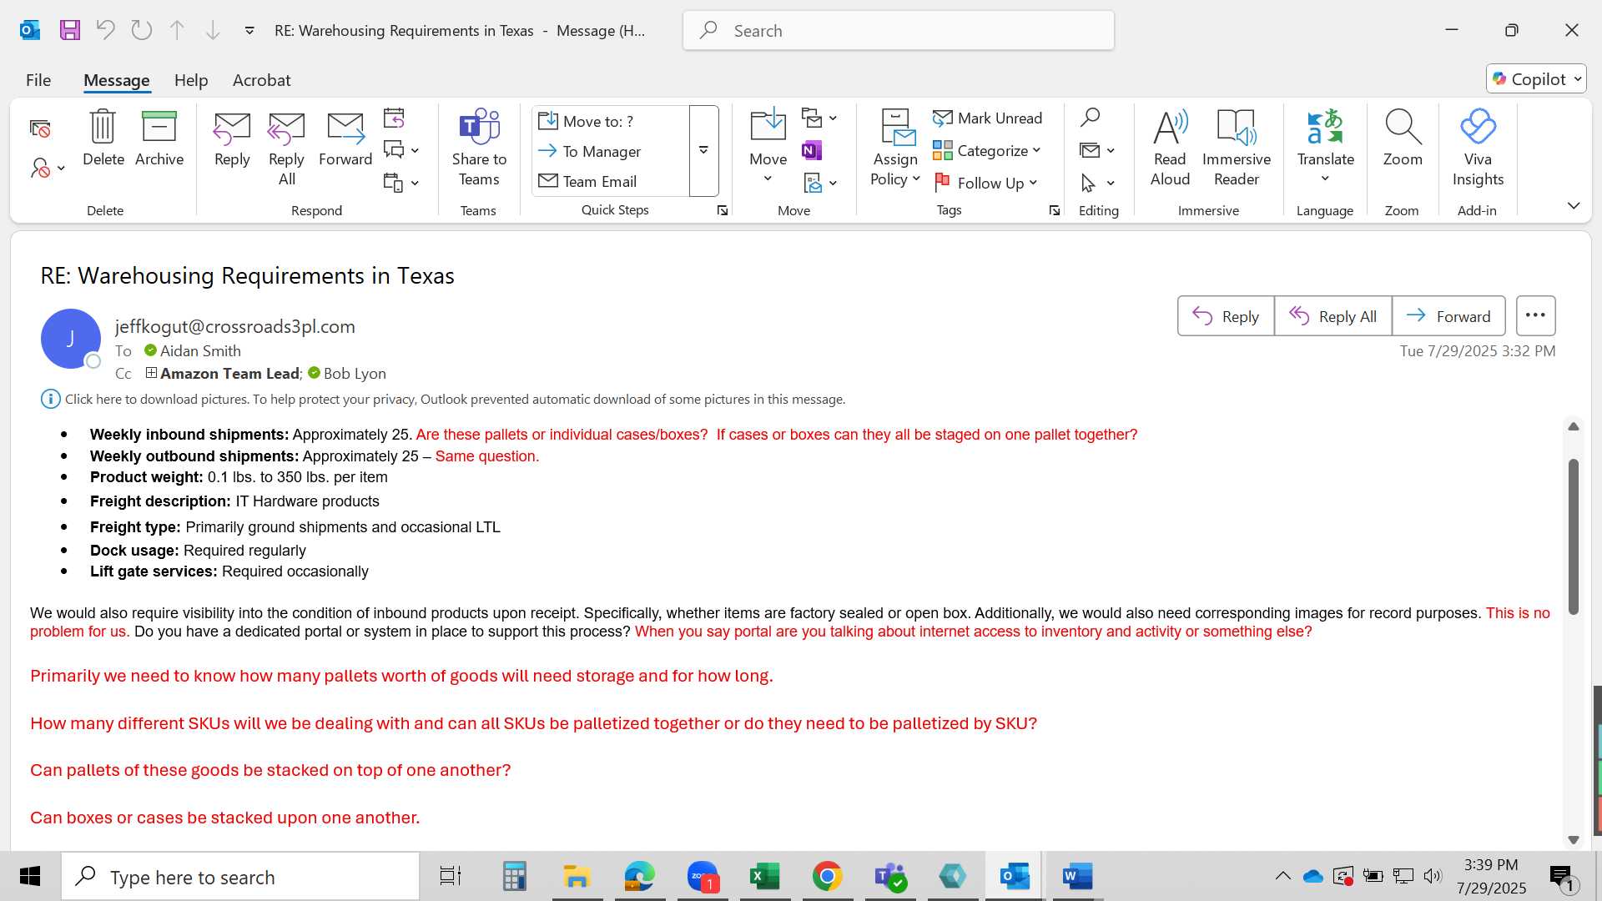Open the File tab
1602x901 pixels.
click(38, 80)
